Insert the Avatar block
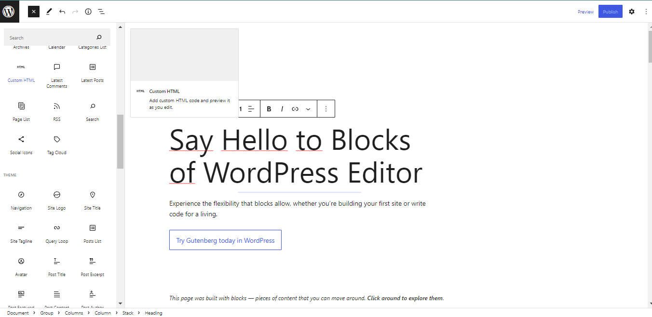The image size is (652, 317). (21, 267)
